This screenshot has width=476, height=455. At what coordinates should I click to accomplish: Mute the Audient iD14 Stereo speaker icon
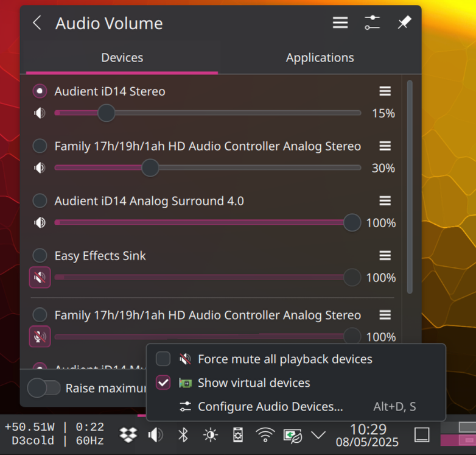(40, 113)
